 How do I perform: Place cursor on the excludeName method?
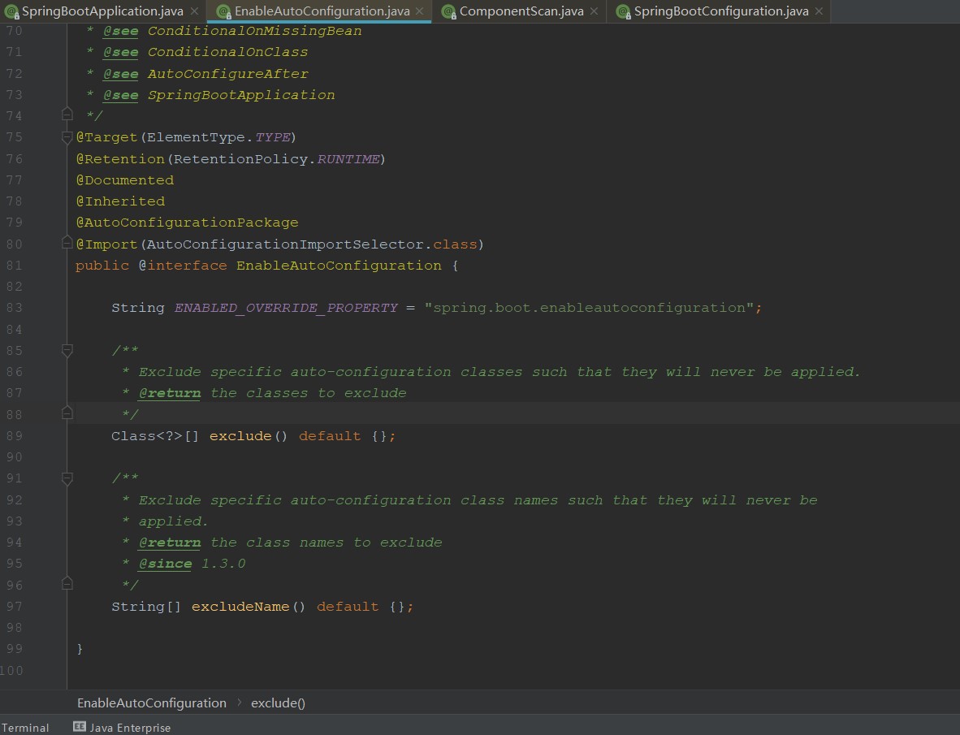[x=240, y=607]
